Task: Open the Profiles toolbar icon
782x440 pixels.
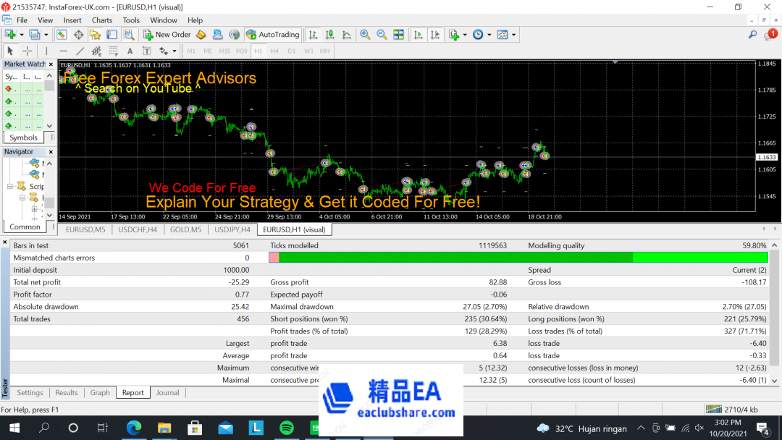Action: click(34, 35)
